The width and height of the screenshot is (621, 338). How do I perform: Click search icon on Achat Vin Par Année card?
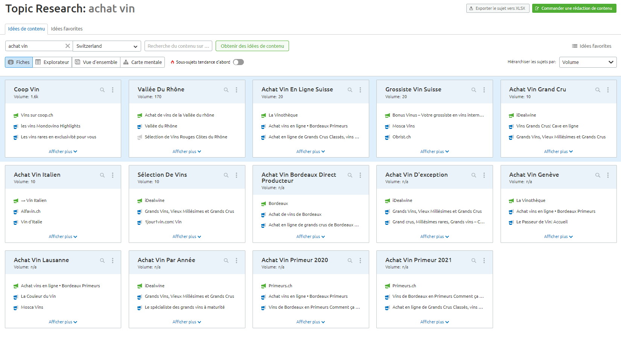(226, 261)
